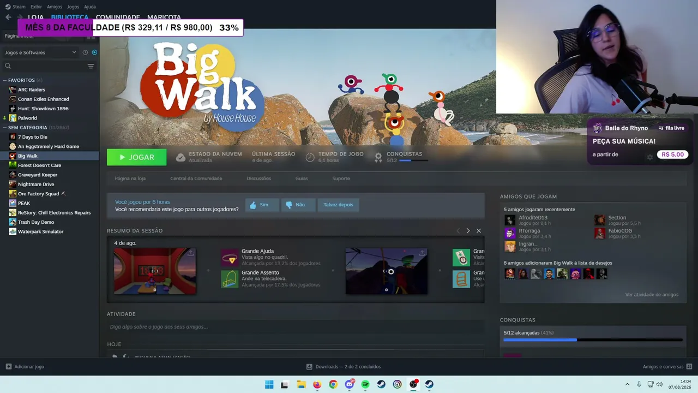Image resolution: width=698 pixels, height=393 pixels.
Task: Click the ready-to-play filter icon
Action: pyautogui.click(x=94, y=52)
